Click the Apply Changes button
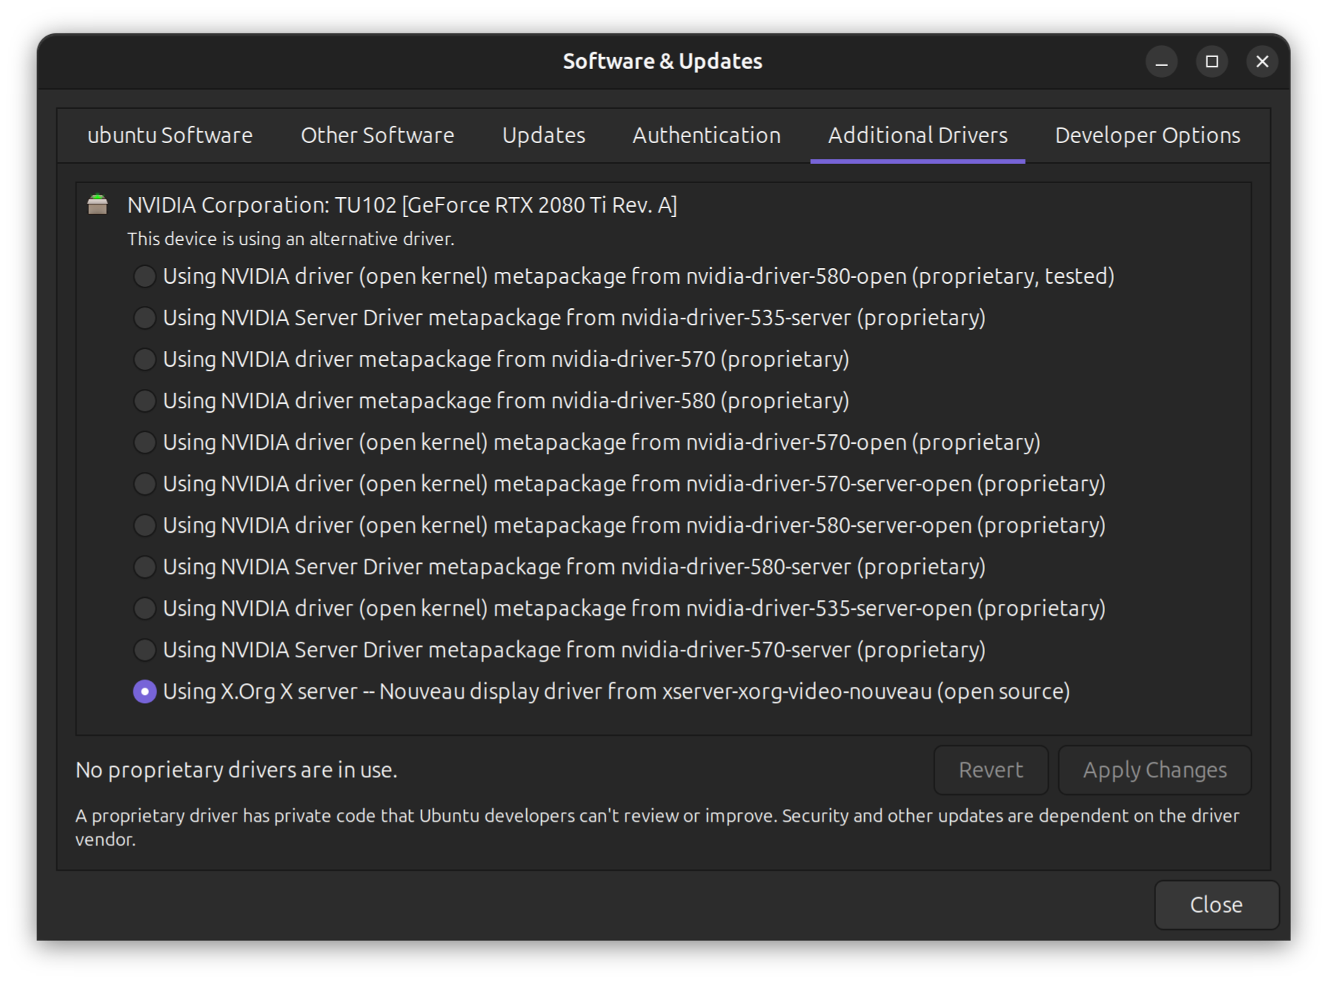 [x=1154, y=770]
